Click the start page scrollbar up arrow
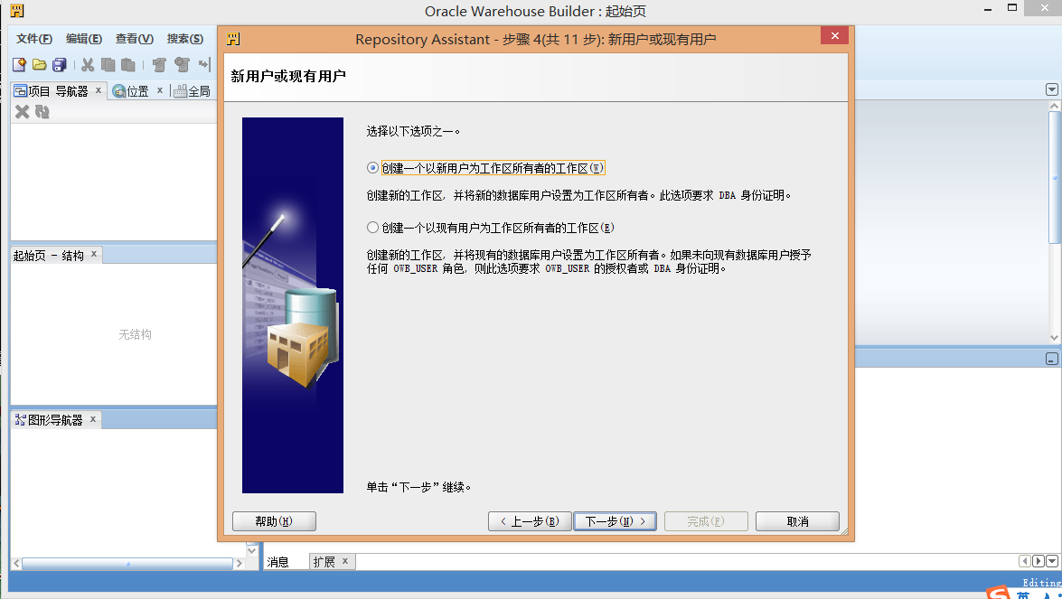The image size is (1062, 599). tap(1054, 106)
